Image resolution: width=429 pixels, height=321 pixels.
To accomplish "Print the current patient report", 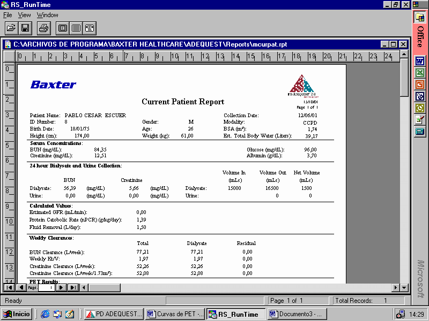I will tap(44, 28).
